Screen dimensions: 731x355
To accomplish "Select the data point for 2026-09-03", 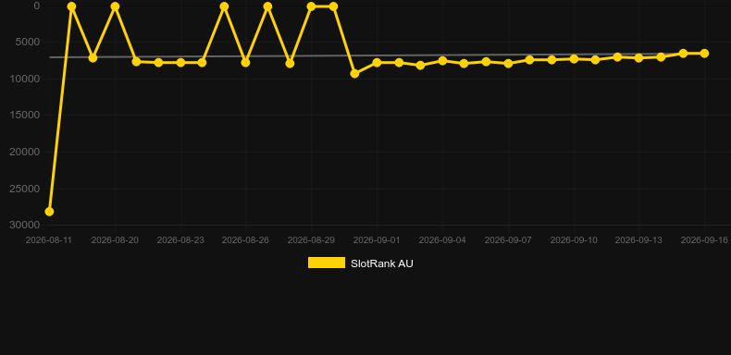I will coord(420,66).
